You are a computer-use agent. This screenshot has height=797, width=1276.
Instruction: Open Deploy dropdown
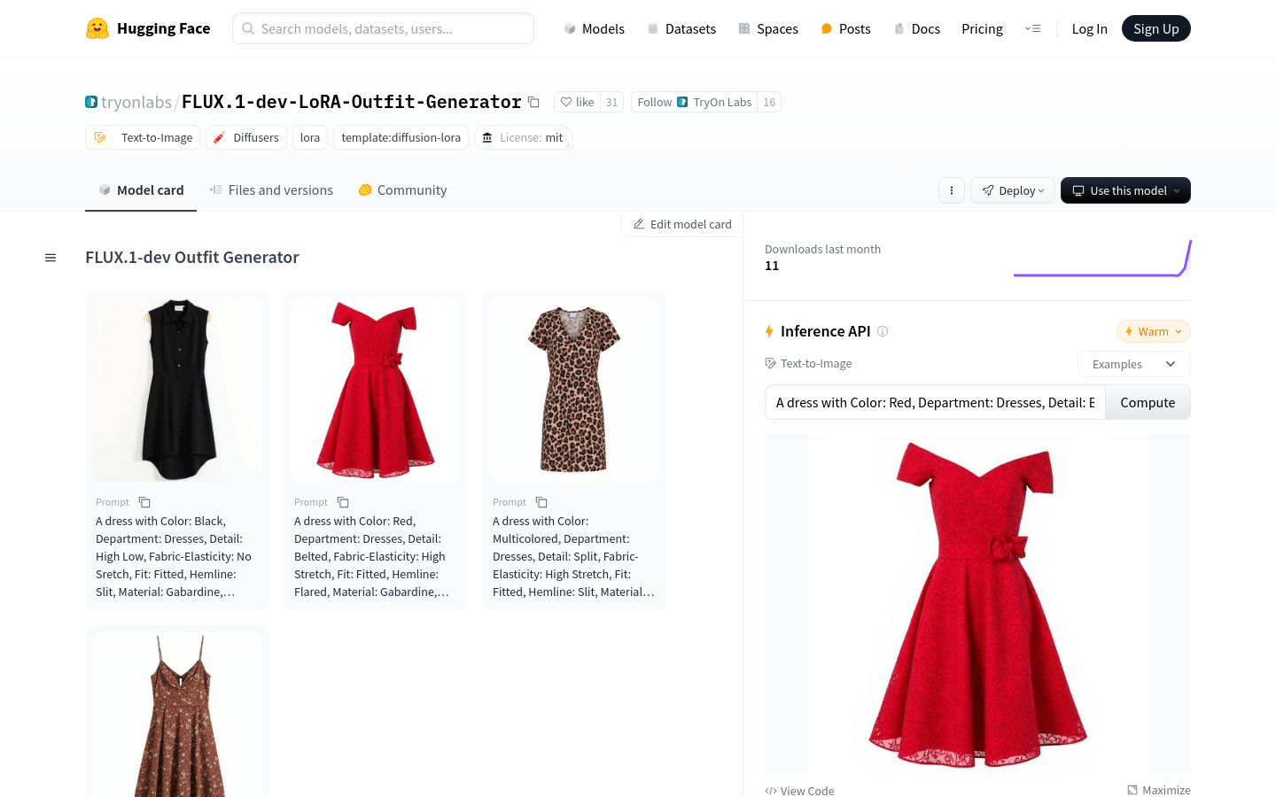[1013, 190]
